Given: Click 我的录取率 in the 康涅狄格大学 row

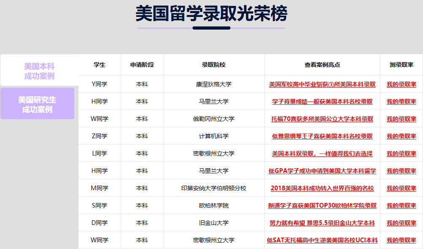Looking at the screenshot, I should 401,84.
